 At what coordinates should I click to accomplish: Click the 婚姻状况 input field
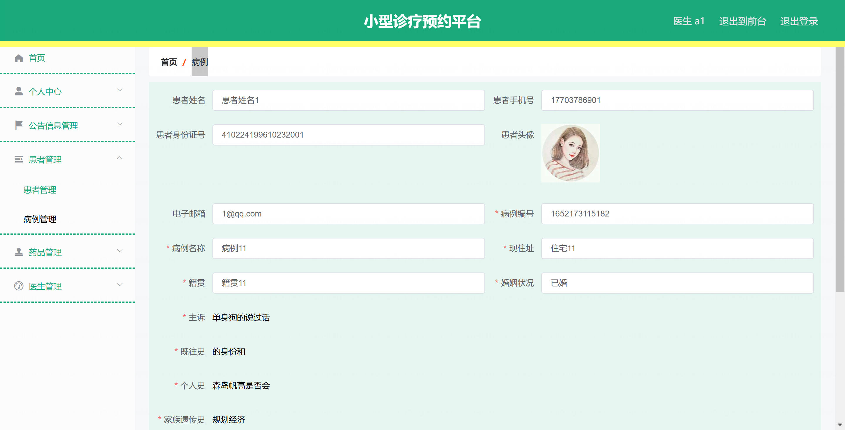tap(677, 283)
